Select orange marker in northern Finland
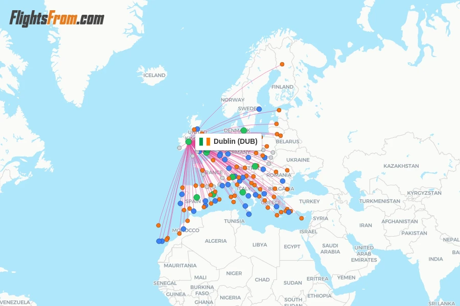 pyautogui.click(x=282, y=64)
